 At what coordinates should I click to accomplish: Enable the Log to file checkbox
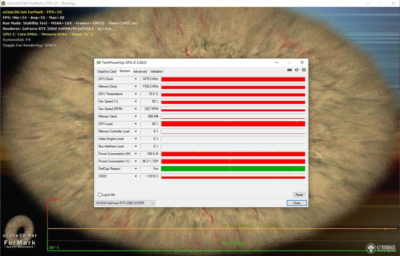pyautogui.click(x=99, y=195)
